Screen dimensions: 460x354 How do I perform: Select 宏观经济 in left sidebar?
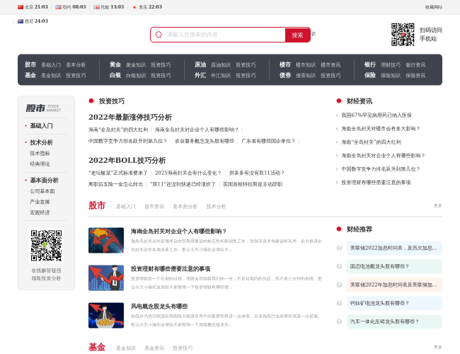coord(40,212)
